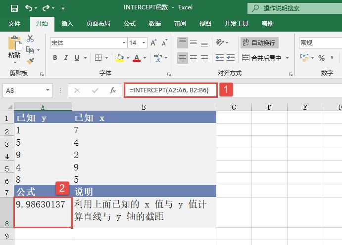Click the font color red A swatch
The width and height of the screenshot is (342, 245).
coord(136,58)
